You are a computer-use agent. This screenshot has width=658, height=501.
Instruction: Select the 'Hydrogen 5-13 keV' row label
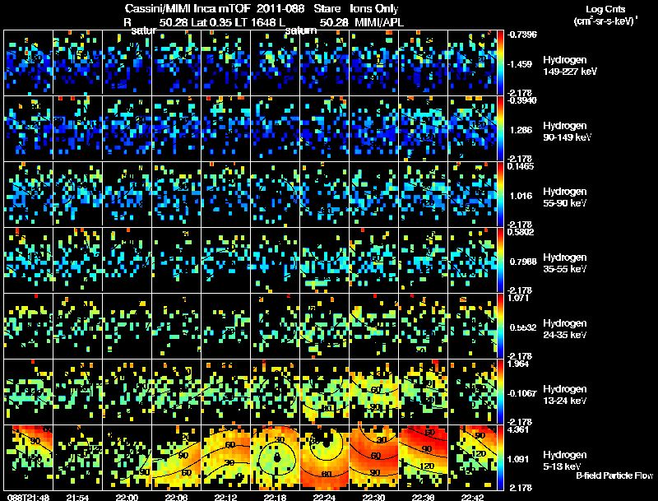click(x=565, y=461)
